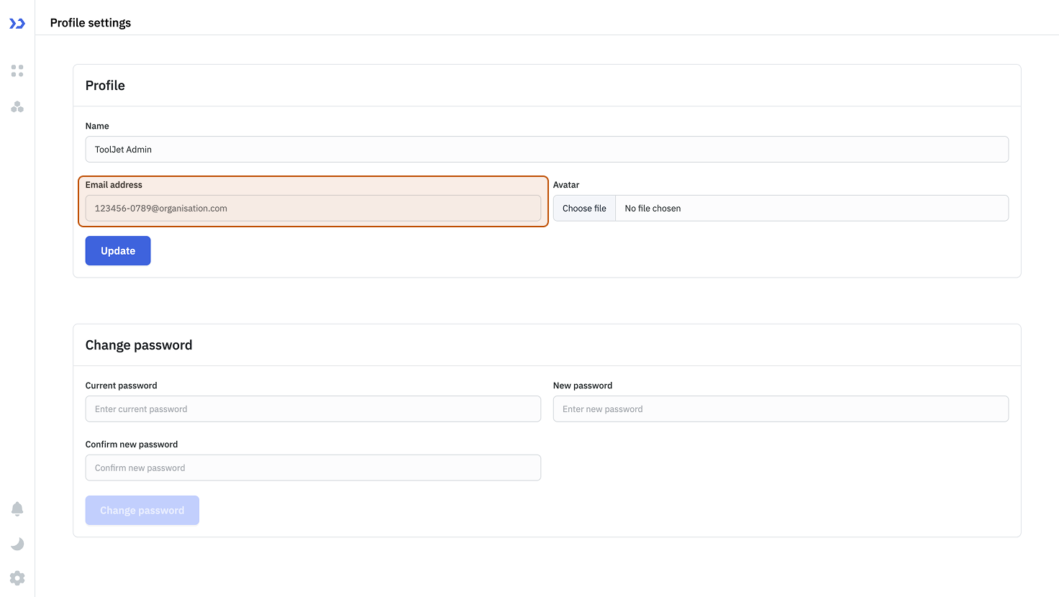
Task: Select the Confirm new password input
Action: 313,468
